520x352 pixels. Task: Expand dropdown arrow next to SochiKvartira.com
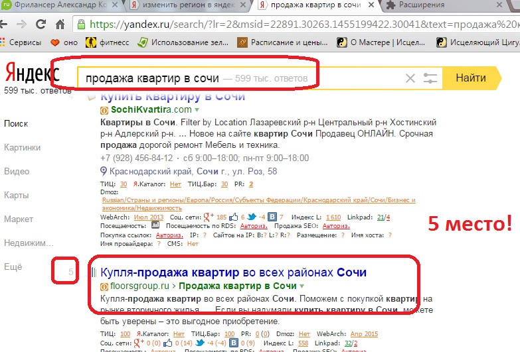(x=197, y=109)
